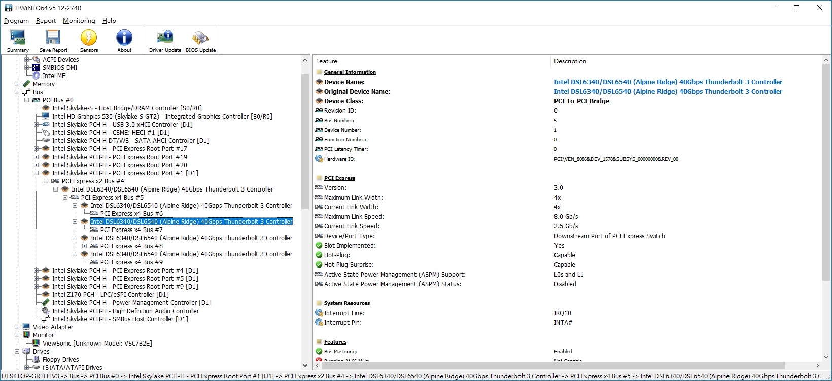Click the IRQ10 interrupt value
Viewport: 832px width, 381px height.
(562, 313)
